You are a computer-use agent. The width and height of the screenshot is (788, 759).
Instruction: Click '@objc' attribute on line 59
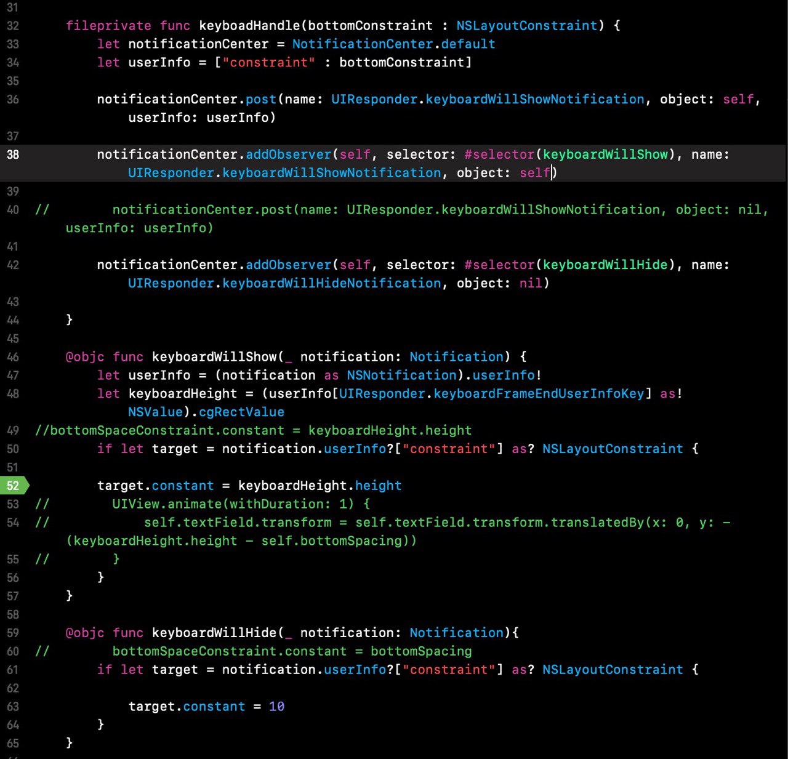click(85, 633)
